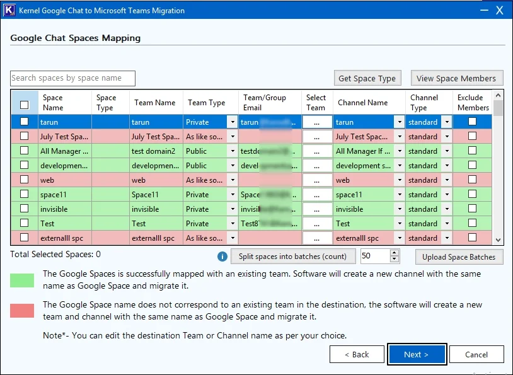Minimize the Kernel migration window
Screen dimensions: 513x375
coord(484,11)
